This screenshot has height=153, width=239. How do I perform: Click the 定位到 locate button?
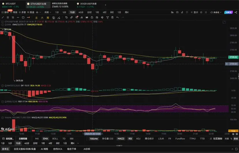click(x=8, y=139)
